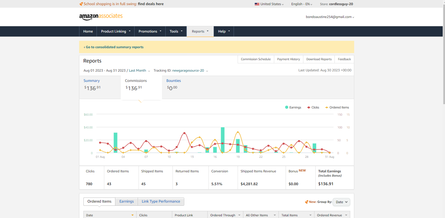Screen dimensions: 445x218
Task: Click the find deals here link
Action: (x=151, y=4)
